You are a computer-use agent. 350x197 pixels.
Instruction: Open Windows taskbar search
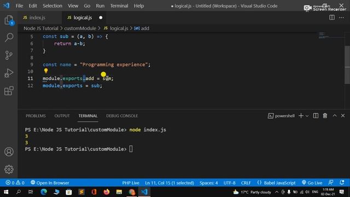(x=19, y=192)
